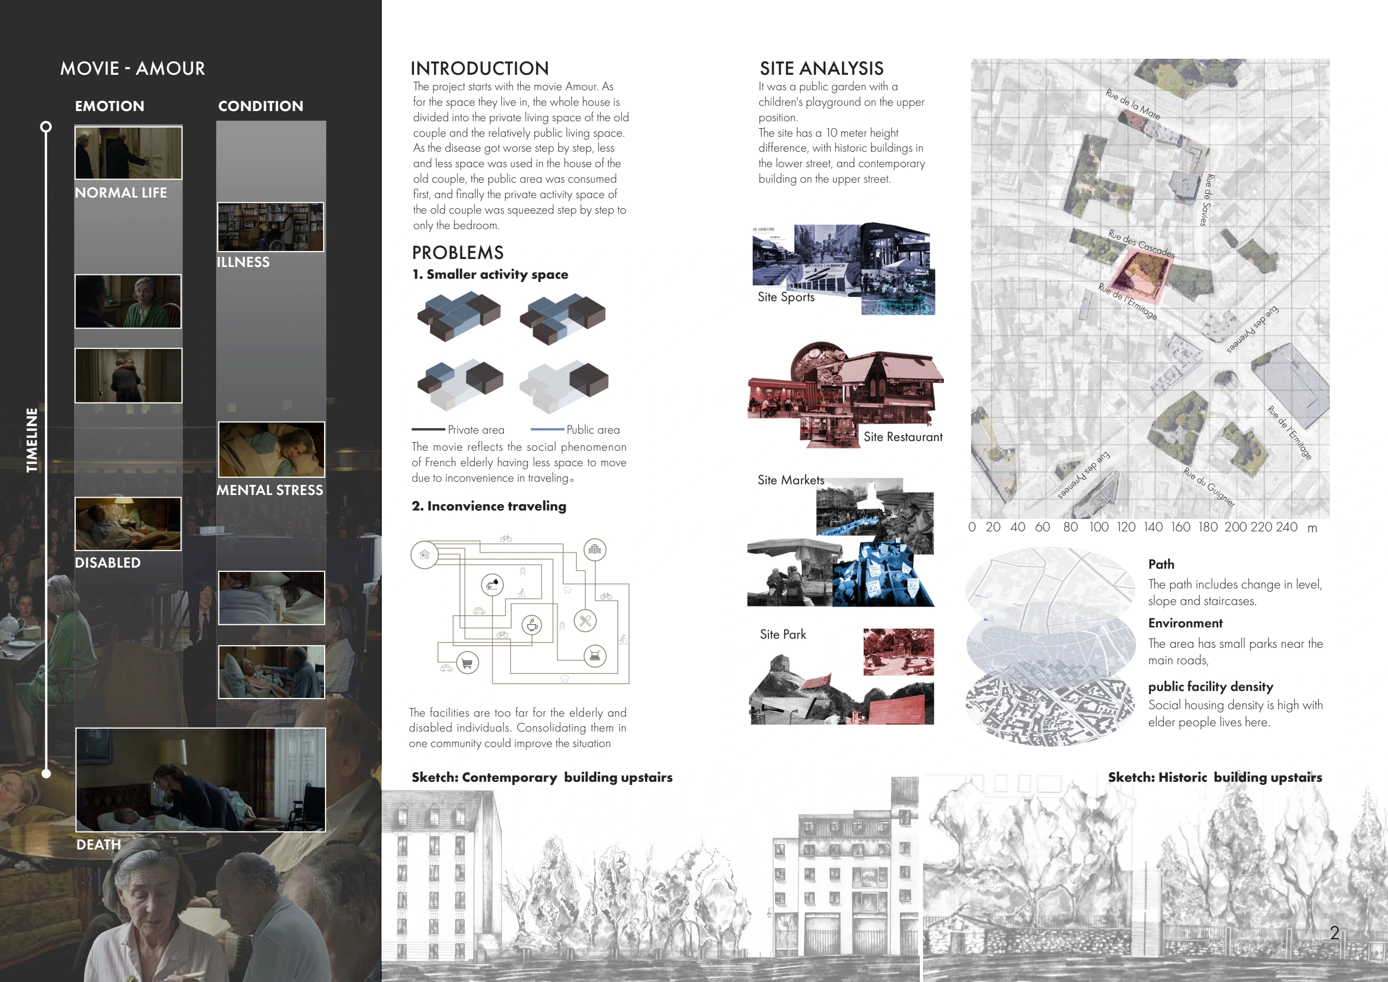Click the SITE ANALYSIS heading
This screenshot has width=1388, height=982.
pyautogui.click(x=822, y=68)
